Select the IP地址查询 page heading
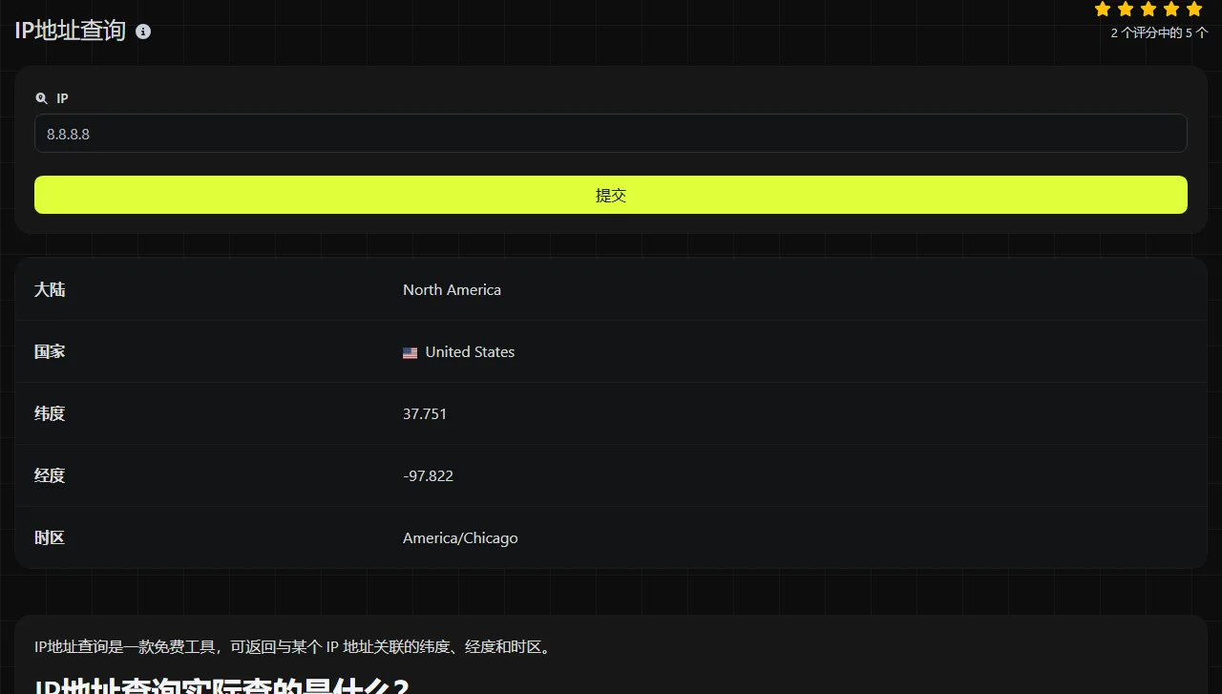1222x694 pixels. (71, 31)
